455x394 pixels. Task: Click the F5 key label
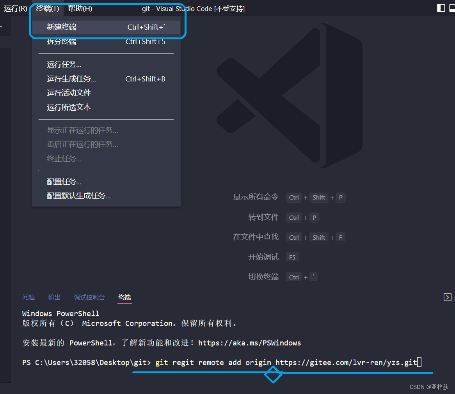(x=292, y=257)
